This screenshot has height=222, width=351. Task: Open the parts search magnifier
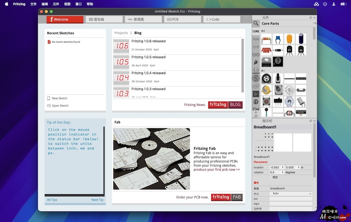pos(256,24)
